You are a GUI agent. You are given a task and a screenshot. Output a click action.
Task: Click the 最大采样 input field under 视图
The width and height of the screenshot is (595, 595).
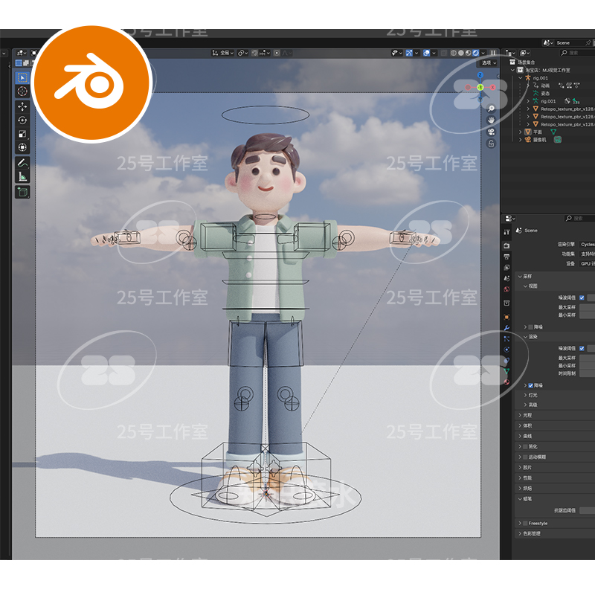click(x=588, y=306)
